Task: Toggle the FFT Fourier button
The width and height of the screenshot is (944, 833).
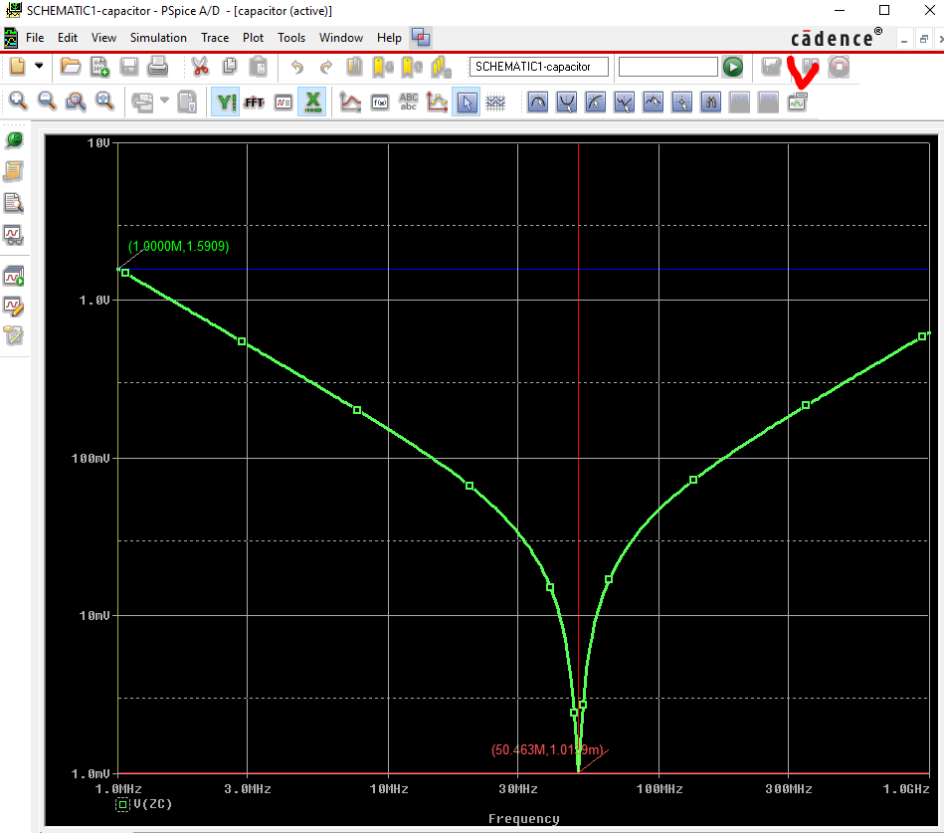Action: pyautogui.click(x=255, y=102)
